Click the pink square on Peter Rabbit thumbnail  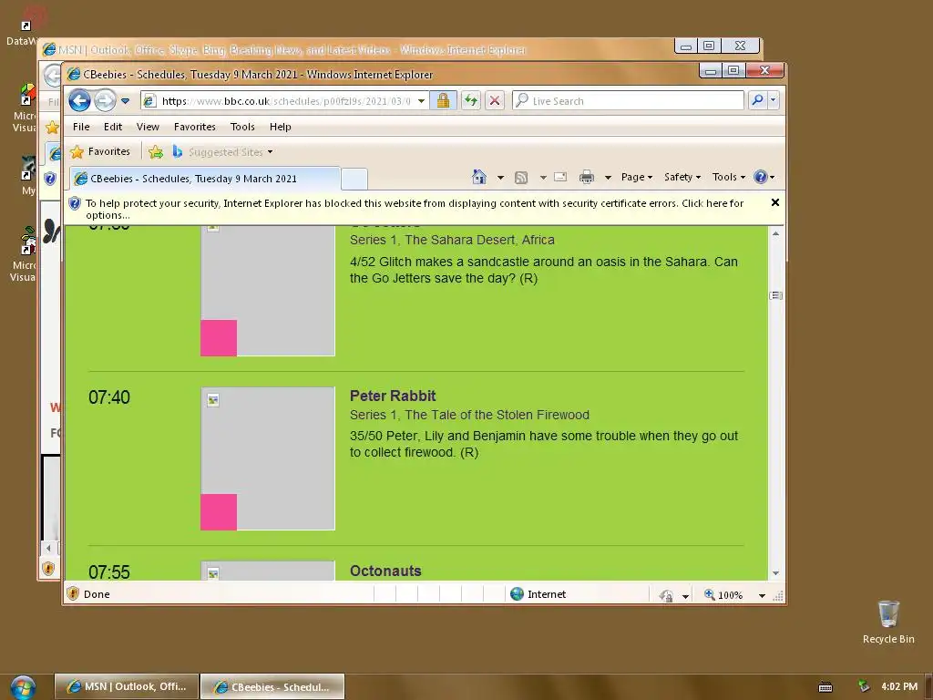tap(219, 512)
